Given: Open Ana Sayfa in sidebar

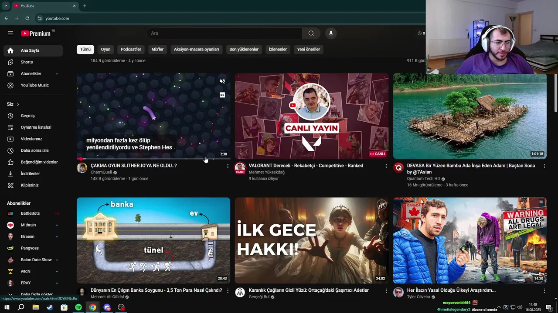Looking at the screenshot, I should 33,50.
